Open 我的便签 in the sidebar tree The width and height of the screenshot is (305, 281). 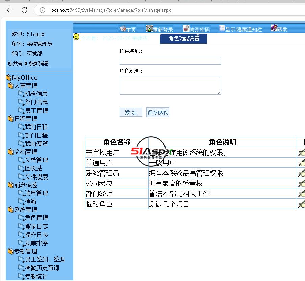pos(36,143)
